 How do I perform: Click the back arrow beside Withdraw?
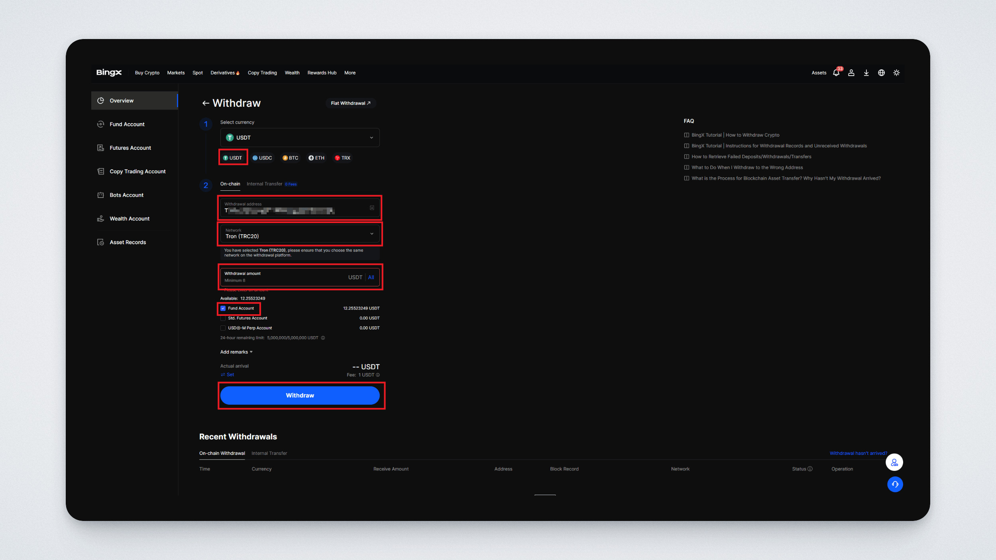click(x=205, y=103)
